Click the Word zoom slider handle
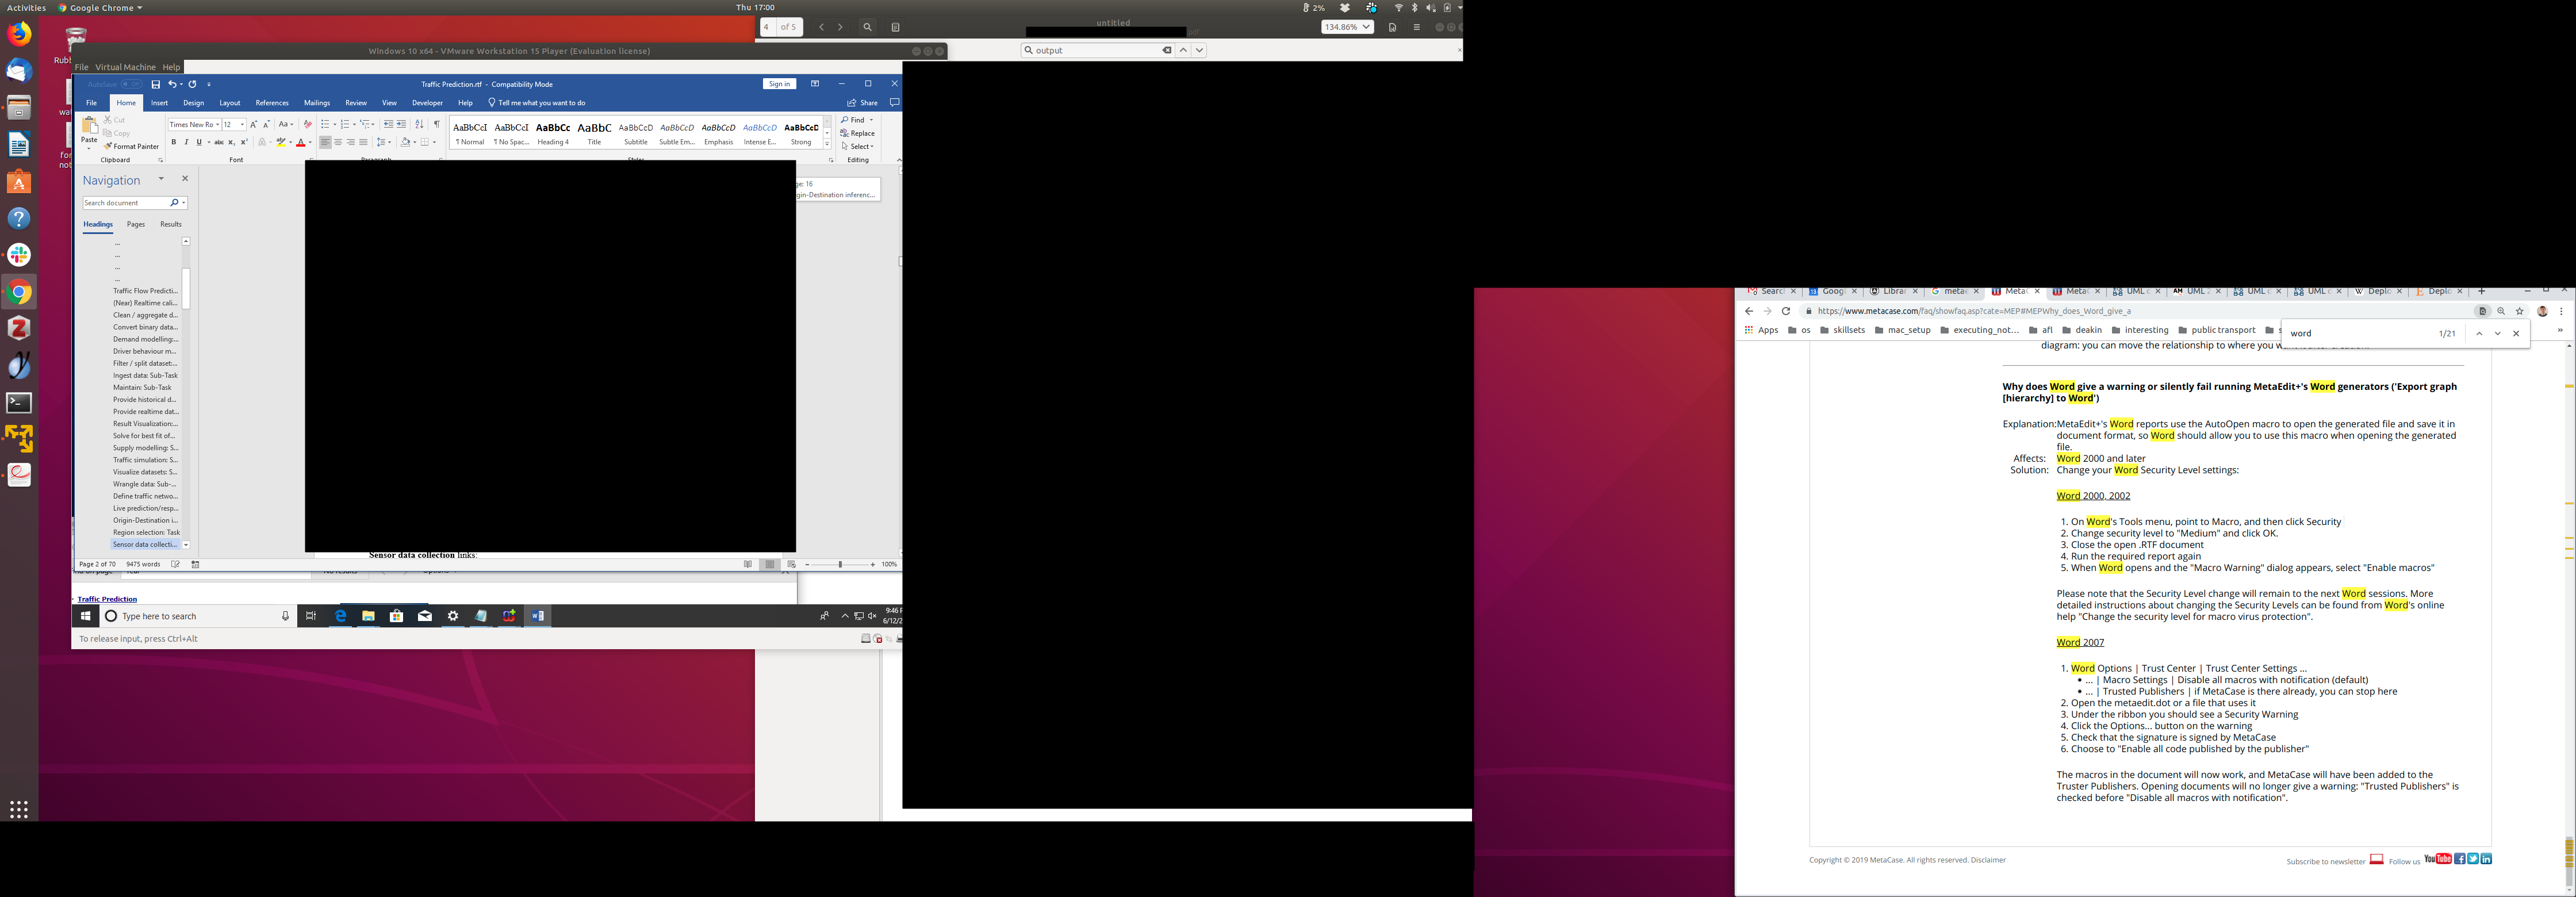Image resolution: width=2576 pixels, height=897 pixels. (840, 564)
